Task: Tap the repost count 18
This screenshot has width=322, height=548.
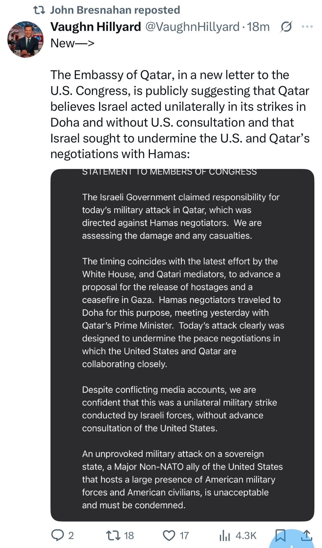Action: [x=129, y=535]
